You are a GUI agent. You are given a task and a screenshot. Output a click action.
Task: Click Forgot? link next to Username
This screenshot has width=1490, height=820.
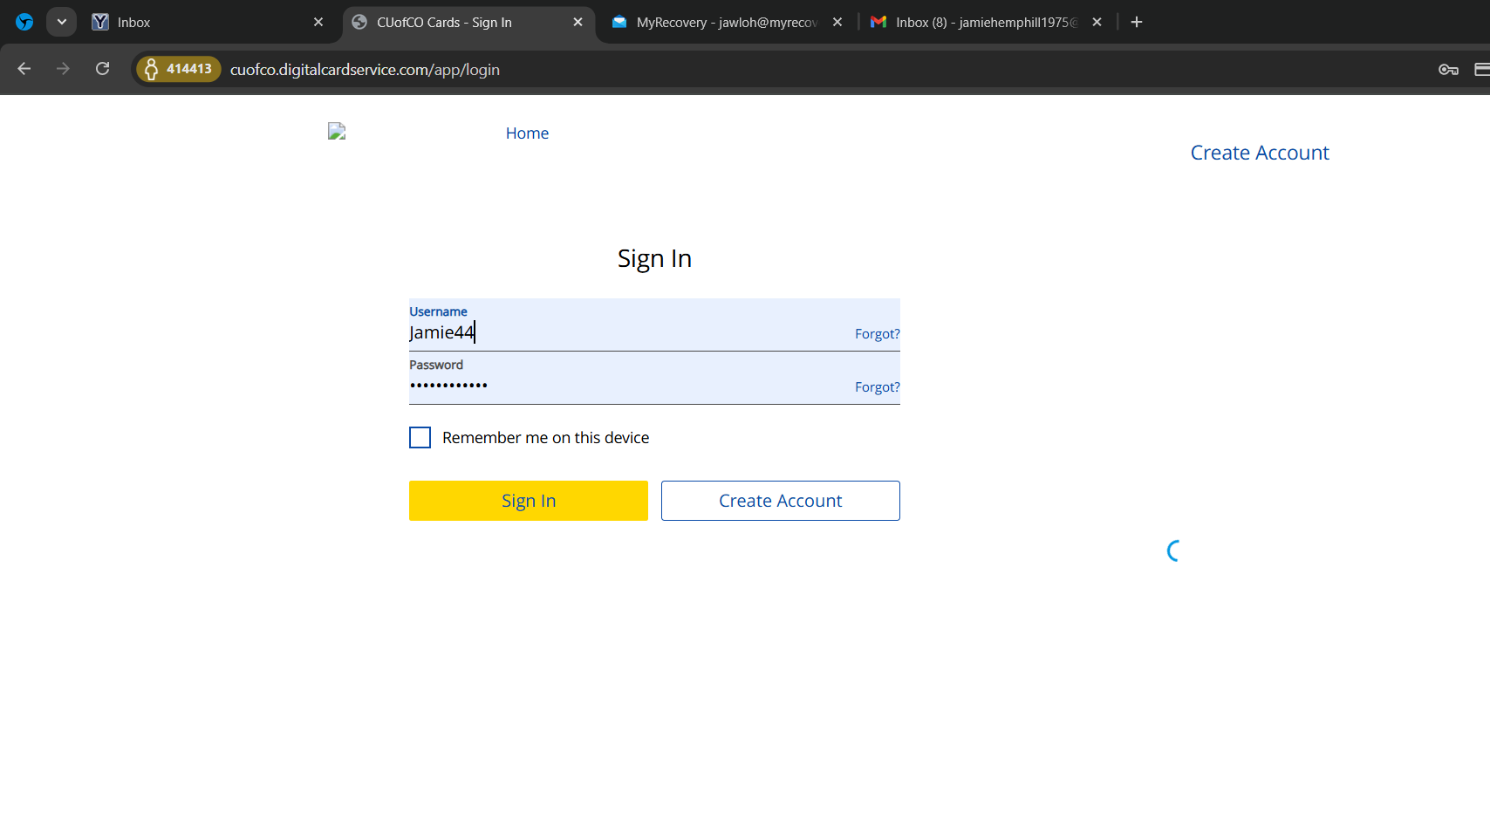click(877, 334)
